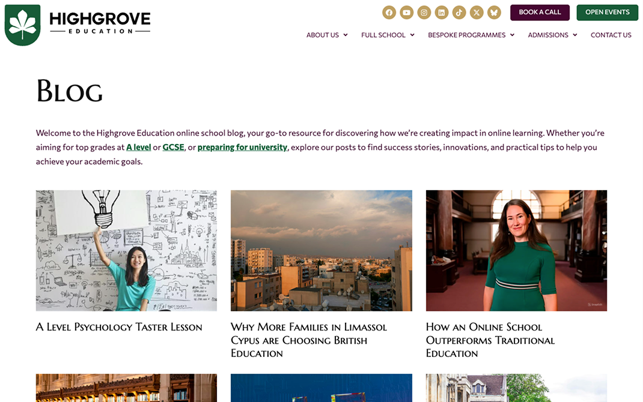This screenshot has width=643, height=402.
Task: Follow the A level link
Action: [139, 148]
